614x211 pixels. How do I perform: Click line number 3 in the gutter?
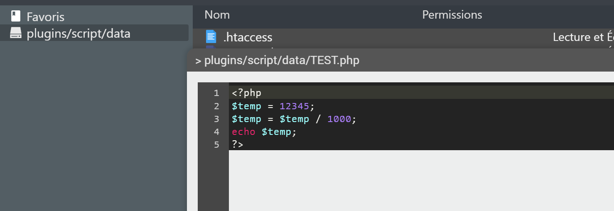216,119
